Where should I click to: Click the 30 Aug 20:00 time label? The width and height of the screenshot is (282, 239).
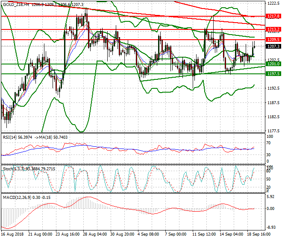coord(122,234)
